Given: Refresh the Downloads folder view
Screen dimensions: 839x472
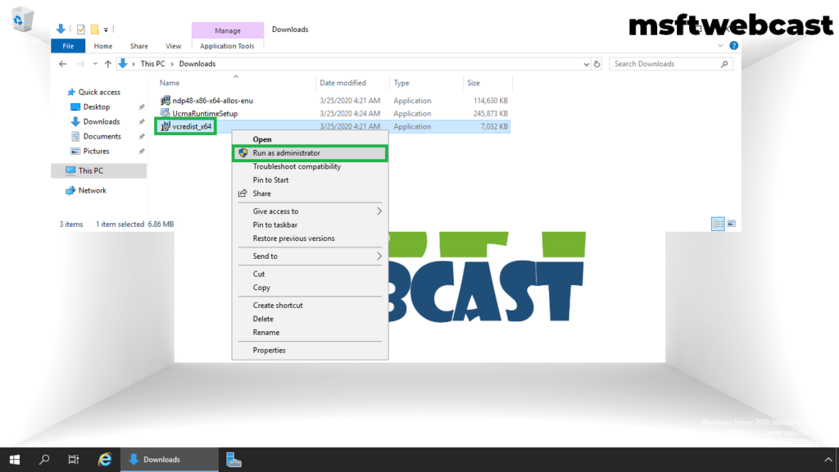Looking at the screenshot, I should (597, 64).
